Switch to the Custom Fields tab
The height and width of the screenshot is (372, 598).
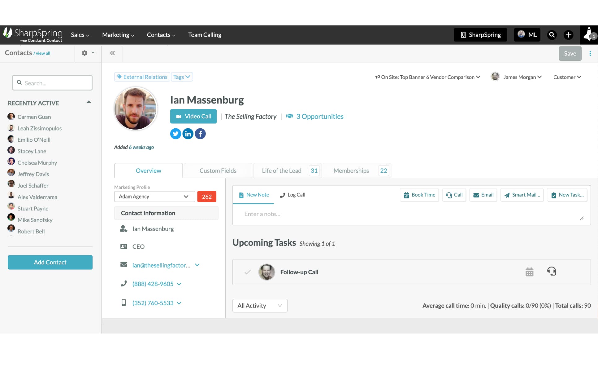pyautogui.click(x=218, y=171)
